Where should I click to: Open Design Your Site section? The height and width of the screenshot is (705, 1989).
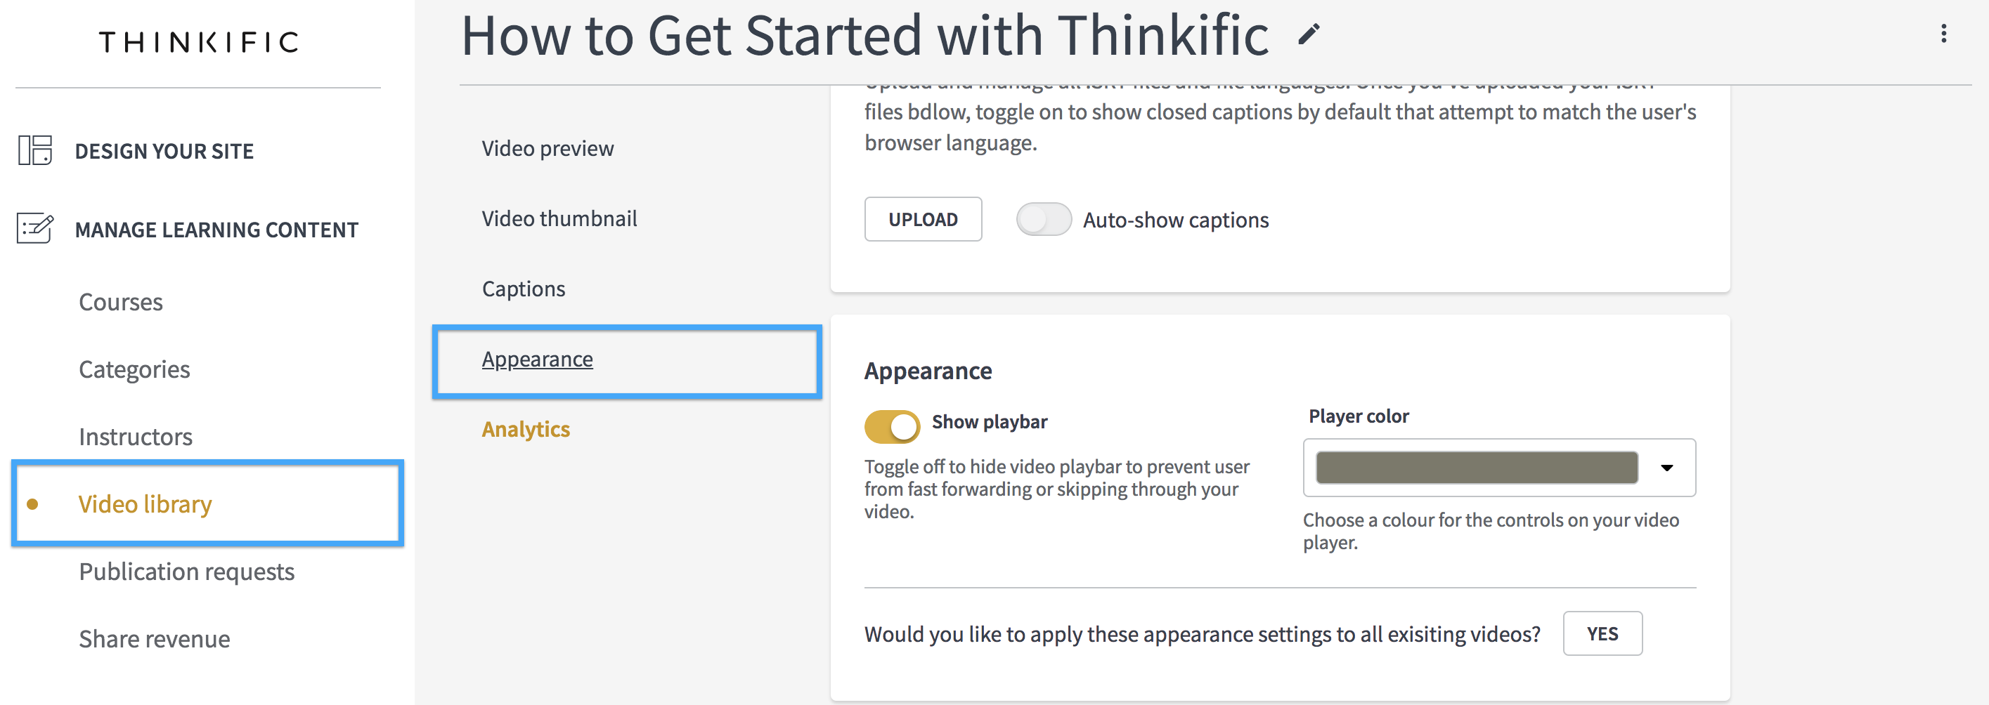(164, 151)
